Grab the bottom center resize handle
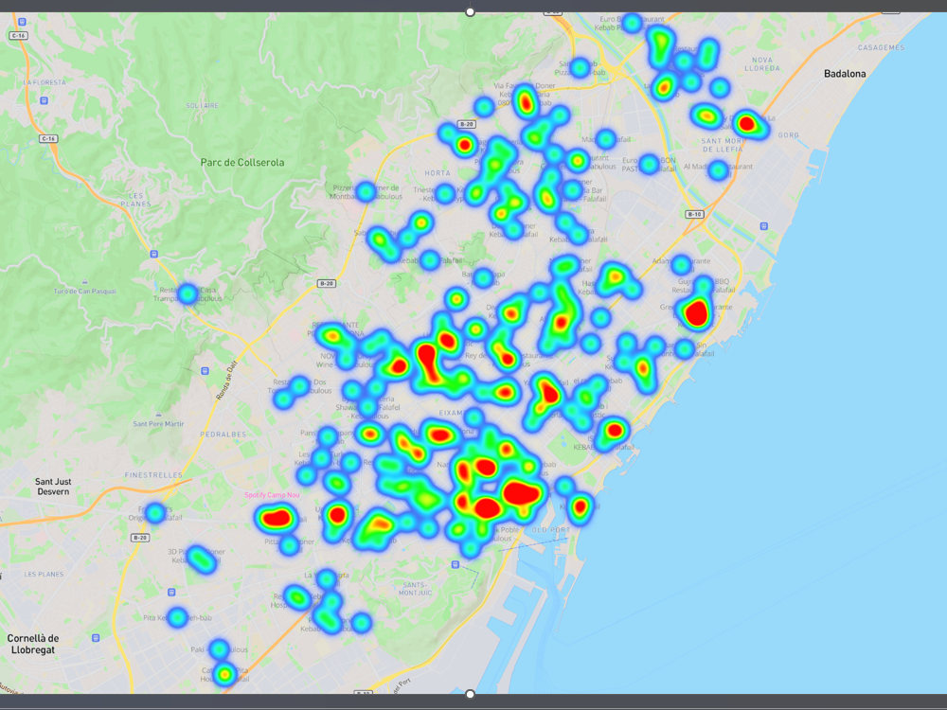This screenshot has height=710, width=947. (470, 694)
